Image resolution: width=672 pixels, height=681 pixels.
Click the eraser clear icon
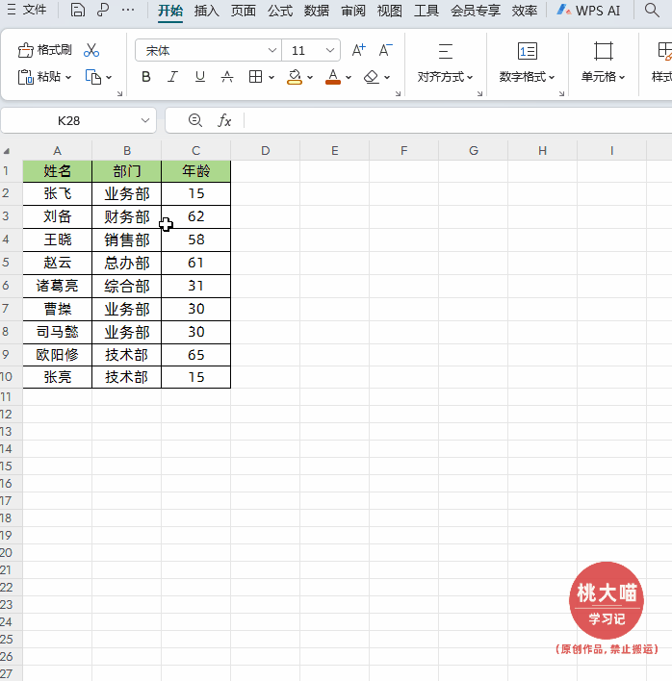click(x=372, y=77)
